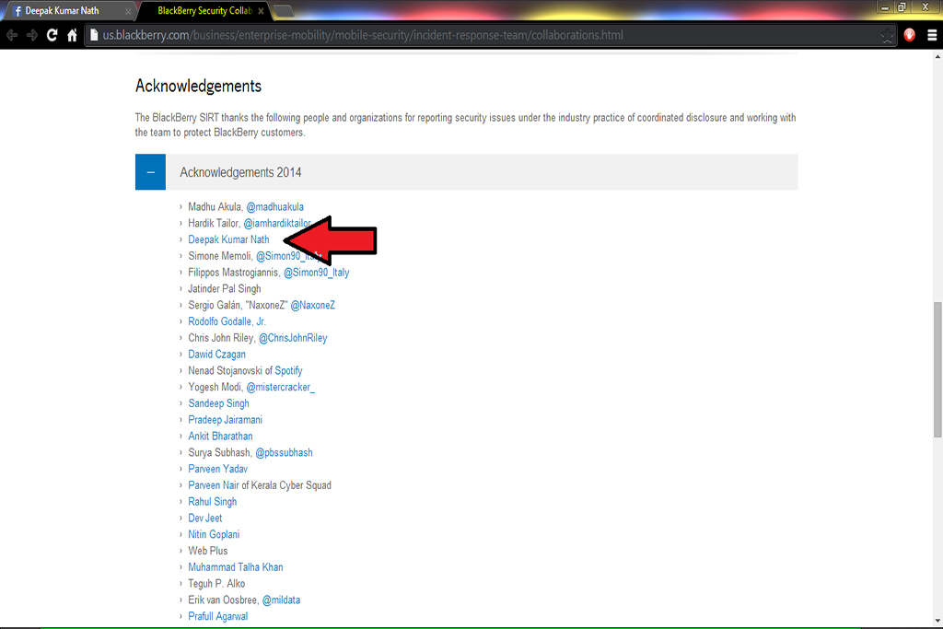
Task: Close the BlackBerry Security Collab tab
Action: pyautogui.click(x=261, y=11)
